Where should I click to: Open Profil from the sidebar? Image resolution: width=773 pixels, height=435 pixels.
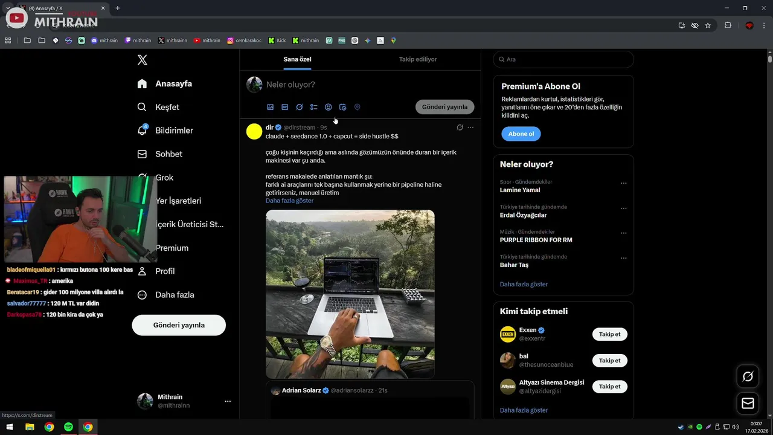pos(156,271)
